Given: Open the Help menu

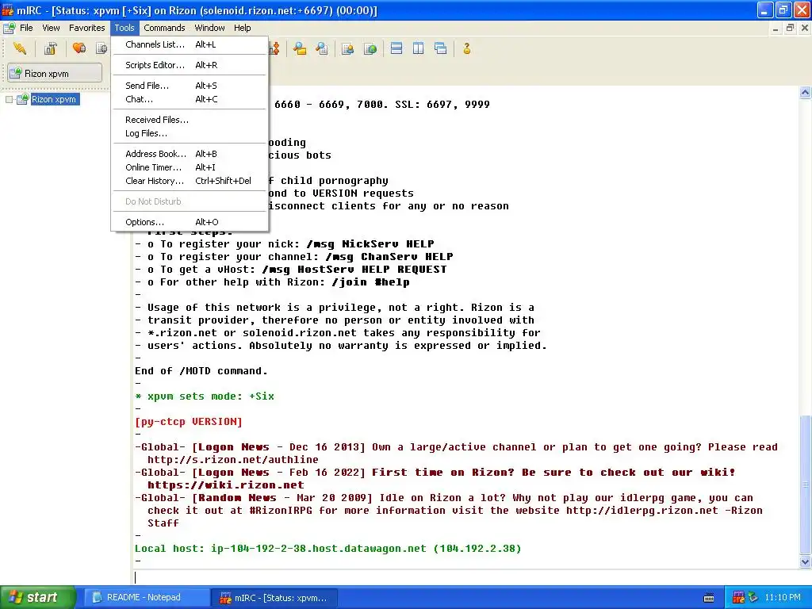Looking at the screenshot, I should coord(243,28).
